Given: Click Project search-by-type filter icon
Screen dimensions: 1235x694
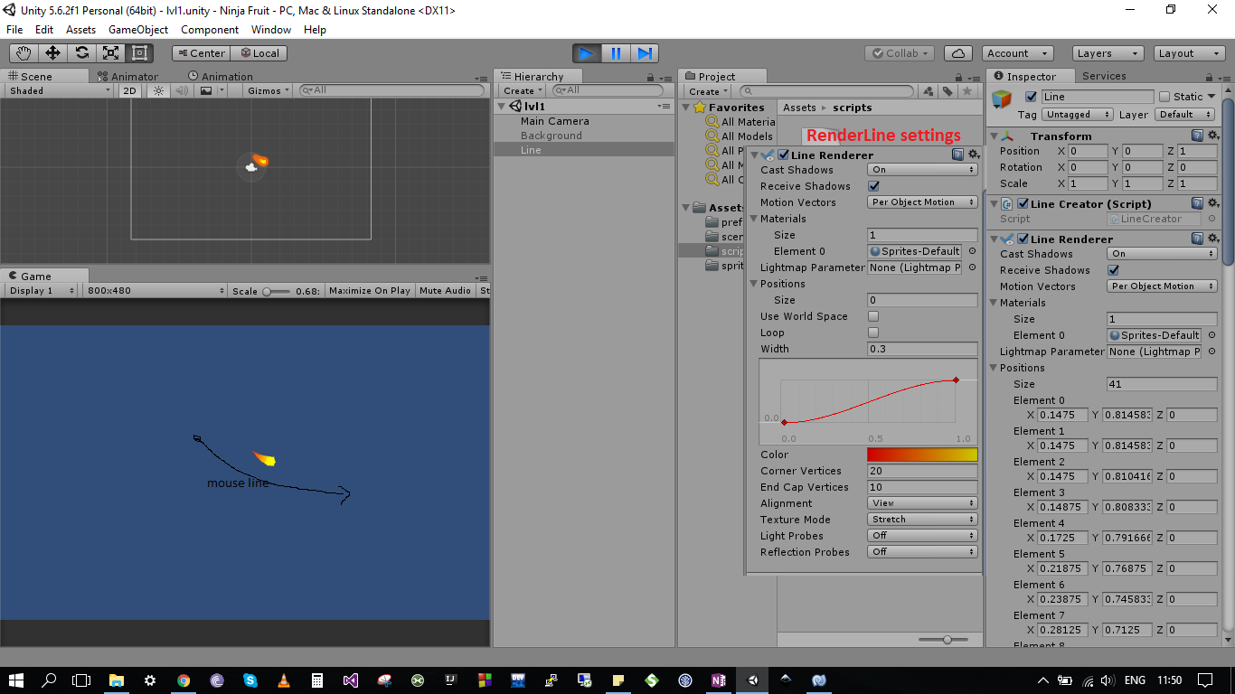Looking at the screenshot, I should coord(929,91).
